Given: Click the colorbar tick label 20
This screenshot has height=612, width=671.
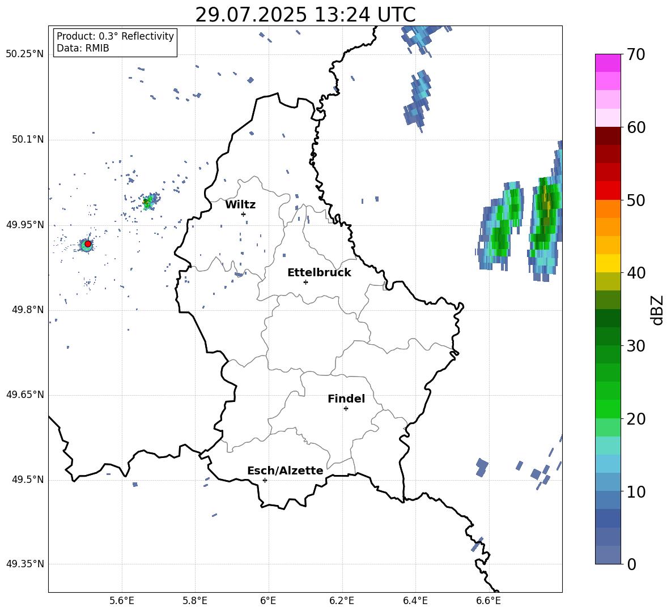Looking at the screenshot, I should 635,419.
